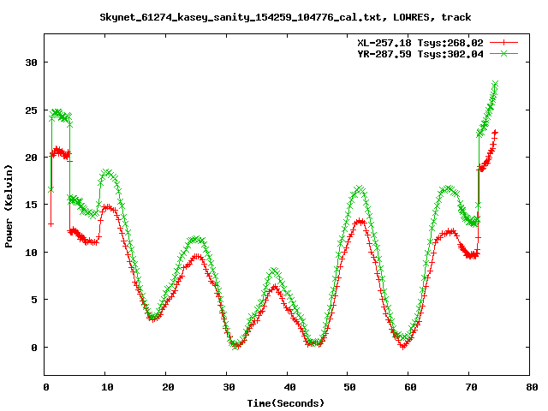The height and width of the screenshot is (411, 548).
Task: Click the red curve peak near 52 seconds
Action: click(x=360, y=221)
